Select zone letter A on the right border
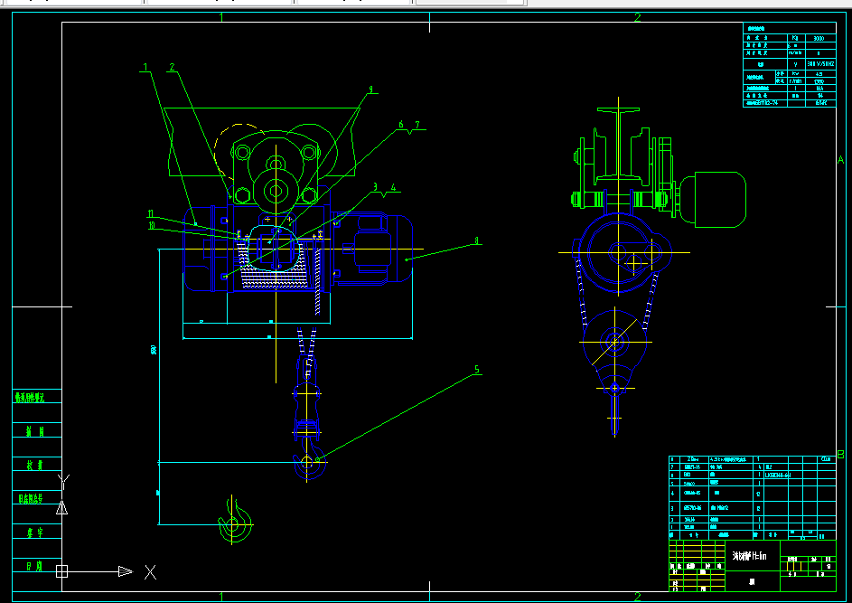Image resolution: width=852 pixels, height=603 pixels. click(841, 160)
